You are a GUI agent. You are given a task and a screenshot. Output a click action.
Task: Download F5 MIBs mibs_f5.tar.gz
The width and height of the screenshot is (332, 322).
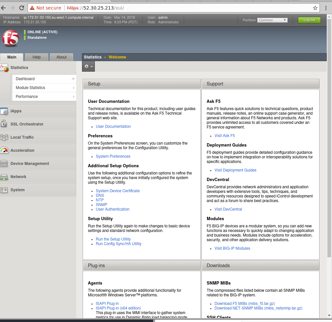click(x=244, y=304)
